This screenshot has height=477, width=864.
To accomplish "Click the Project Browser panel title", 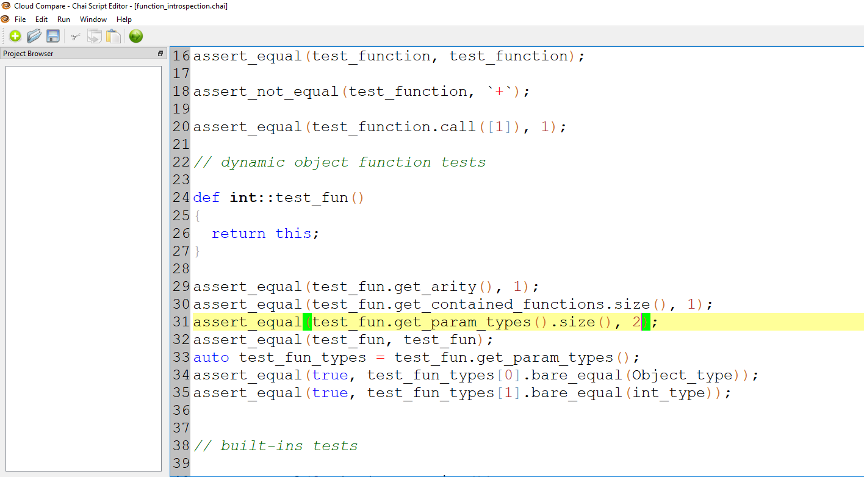I will tap(28, 54).
